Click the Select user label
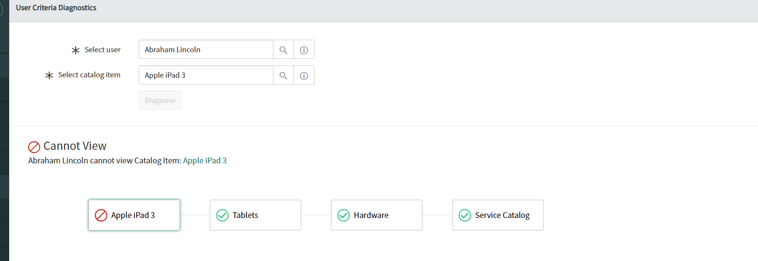The image size is (758, 261). point(103,49)
